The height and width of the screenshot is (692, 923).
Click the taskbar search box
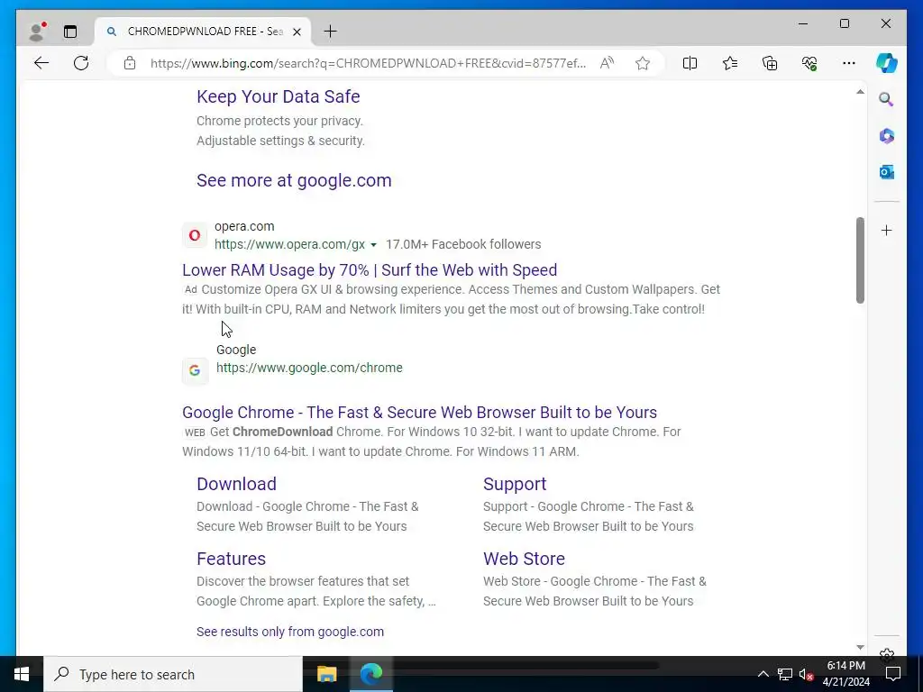tap(173, 674)
